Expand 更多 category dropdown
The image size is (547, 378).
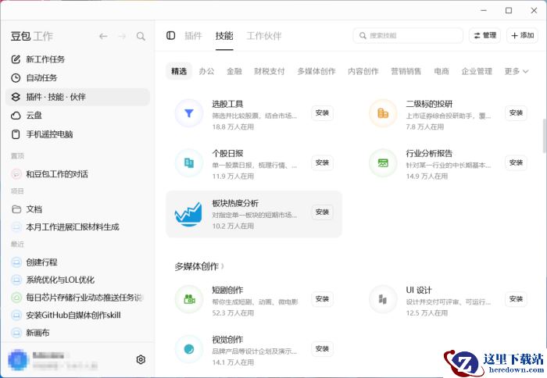[x=517, y=72]
